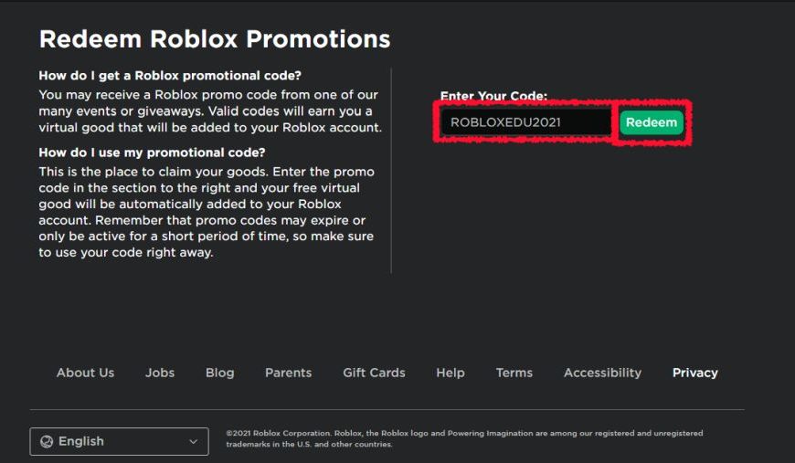Click the Roblox Corporation copyright notice text
Viewport: 795px width, 463px height.
tap(464, 438)
